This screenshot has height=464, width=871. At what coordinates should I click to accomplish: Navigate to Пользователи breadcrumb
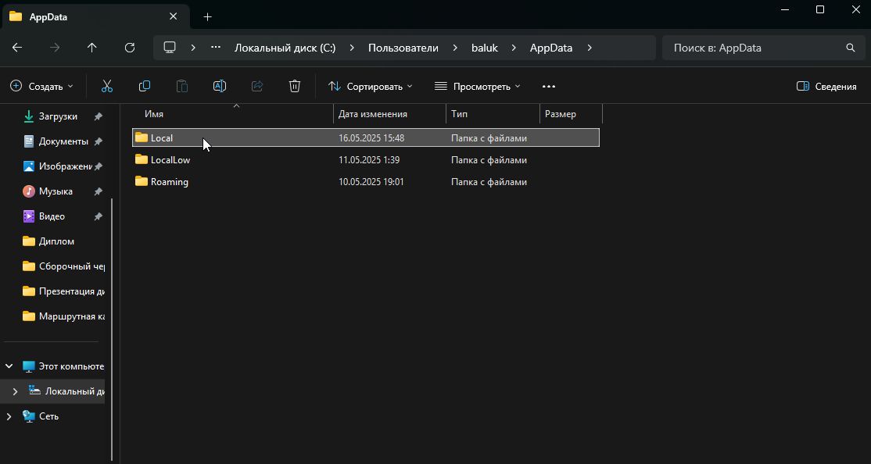point(403,48)
